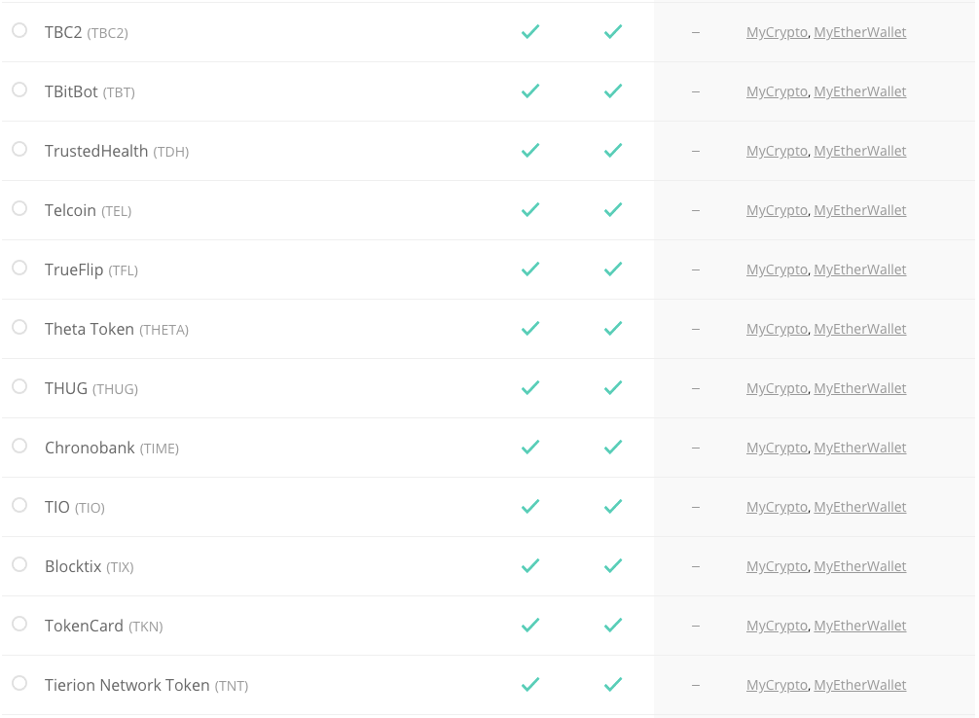This screenshot has height=718, width=979.
Task: Select the Theta Token radio button
Action: tap(19, 328)
